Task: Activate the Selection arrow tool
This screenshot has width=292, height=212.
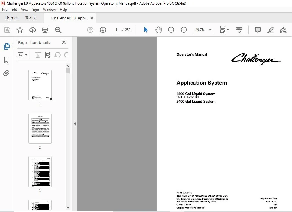Action: click(146, 30)
